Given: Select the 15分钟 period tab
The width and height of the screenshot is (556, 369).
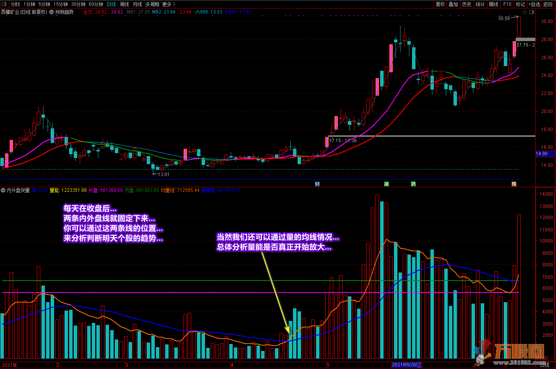Looking at the screenshot, I should coord(61,4).
